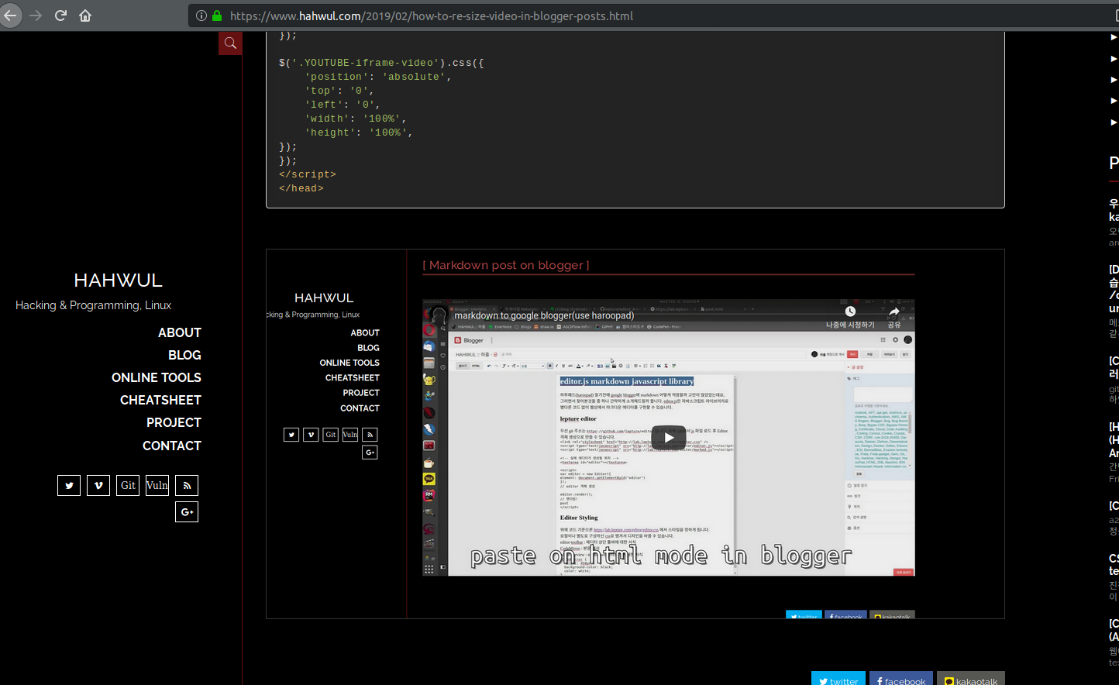Screen dimensions: 1119x685
Task: Open ONLINE TOOLS in the main sidebar menu
Action: pyautogui.click(x=157, y=377)
